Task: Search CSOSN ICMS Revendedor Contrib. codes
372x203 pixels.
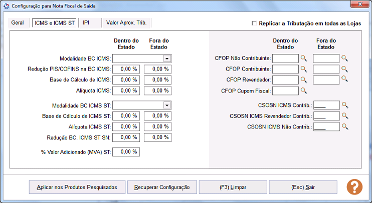Action: (344, 116)
